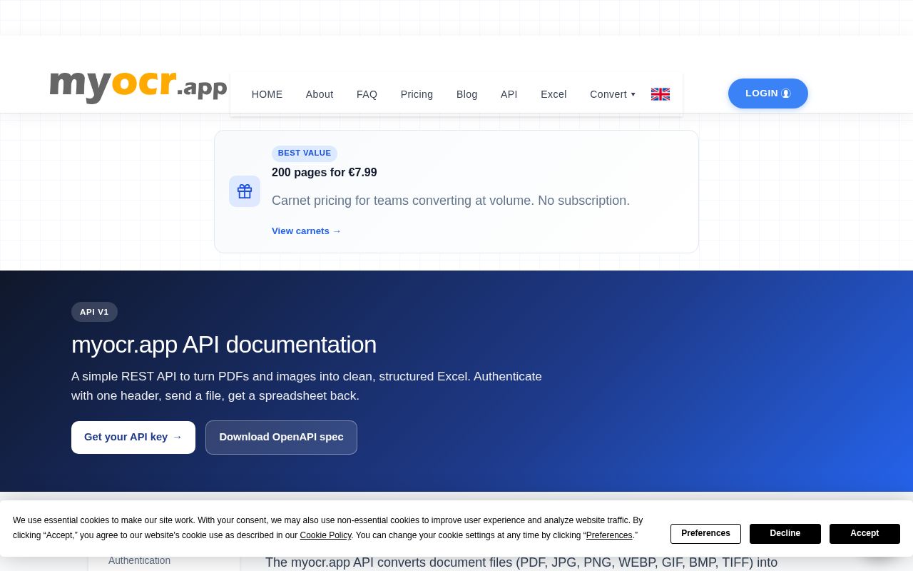Download the OpenAPI spec
The image size is (913, 571).
coord(281,438)
